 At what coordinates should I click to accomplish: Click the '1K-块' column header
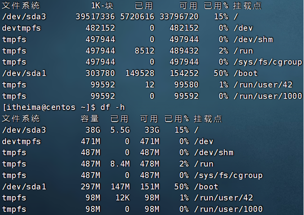click(103, 6)
